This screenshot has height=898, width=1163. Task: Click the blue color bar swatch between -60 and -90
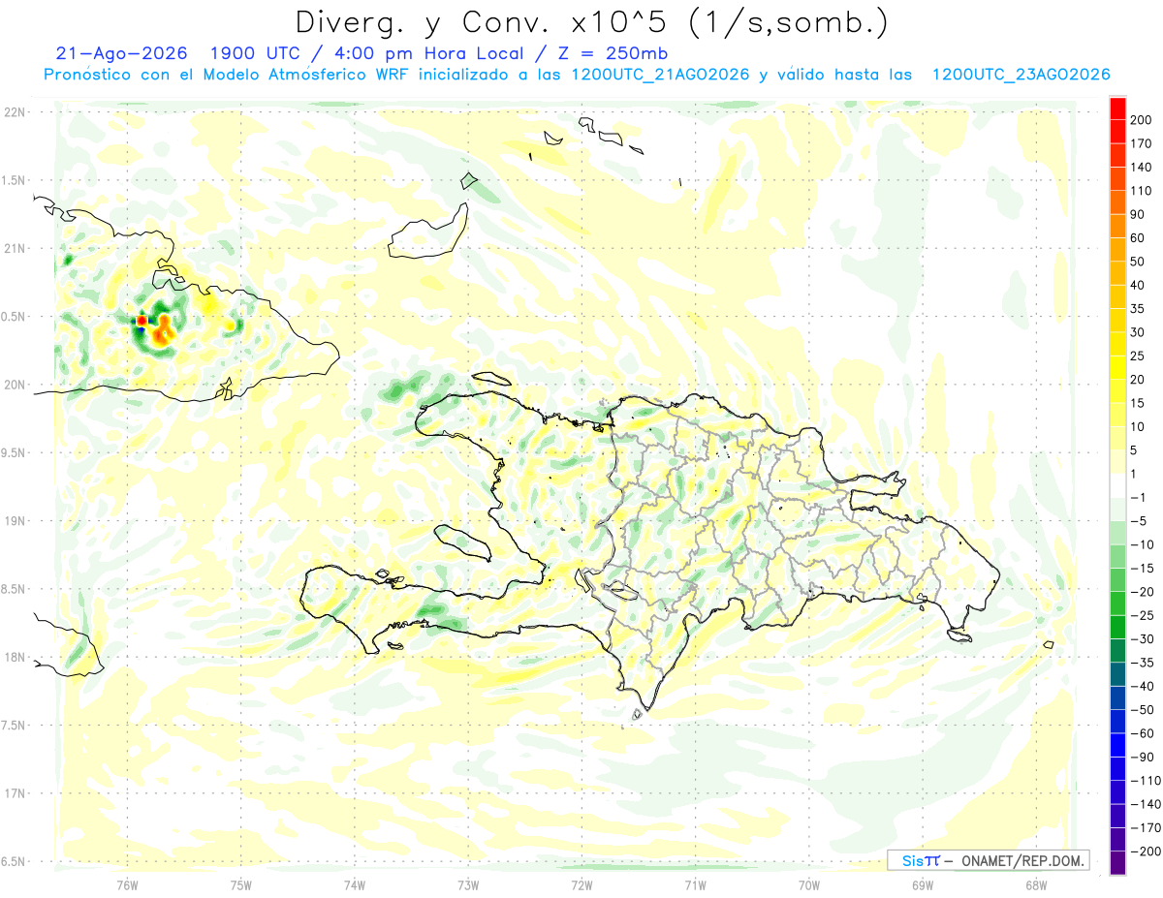coord(1118,745)
